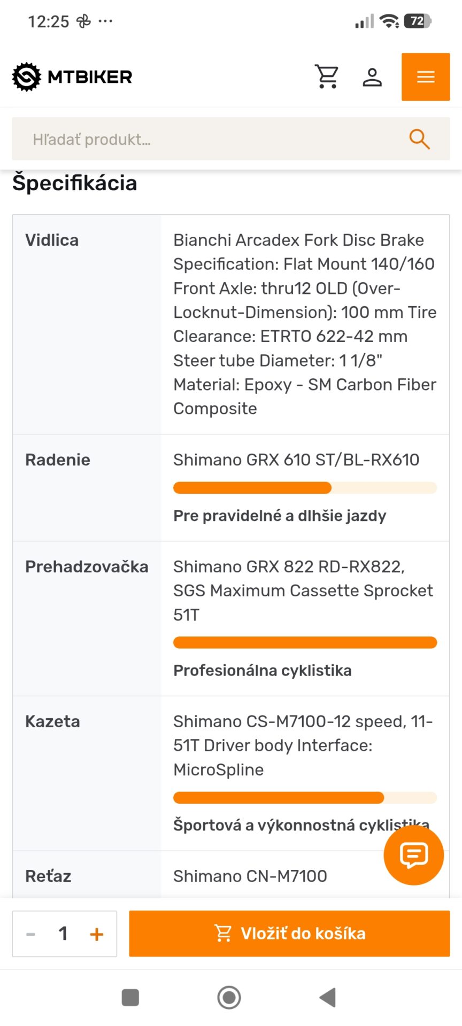Tap the Kazeta rating progress bar
Viewport: 462px width, 1026px height.
pyautogui.click(x=305, y=797)
